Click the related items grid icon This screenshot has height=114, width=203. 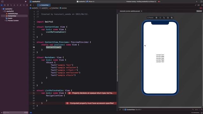click(30, 5)
